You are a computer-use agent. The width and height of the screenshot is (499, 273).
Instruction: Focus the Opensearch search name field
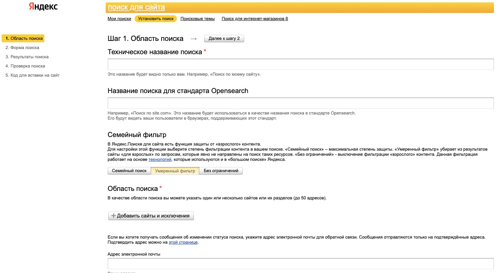click(x=301, y=103)
